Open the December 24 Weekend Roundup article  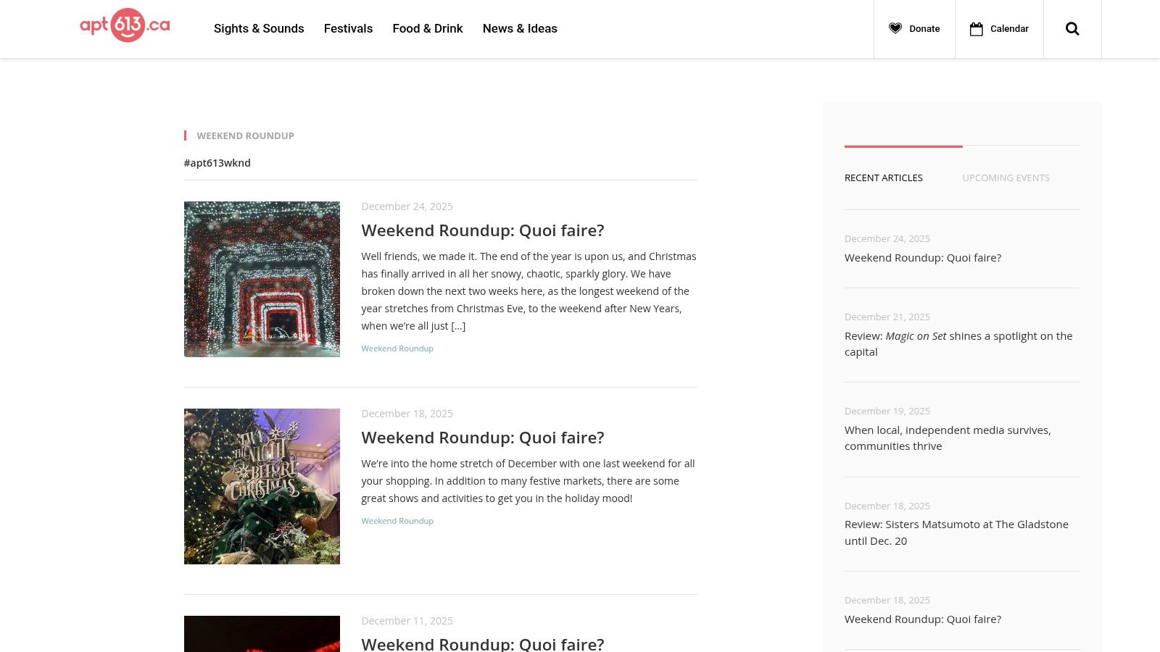[483, 230]
